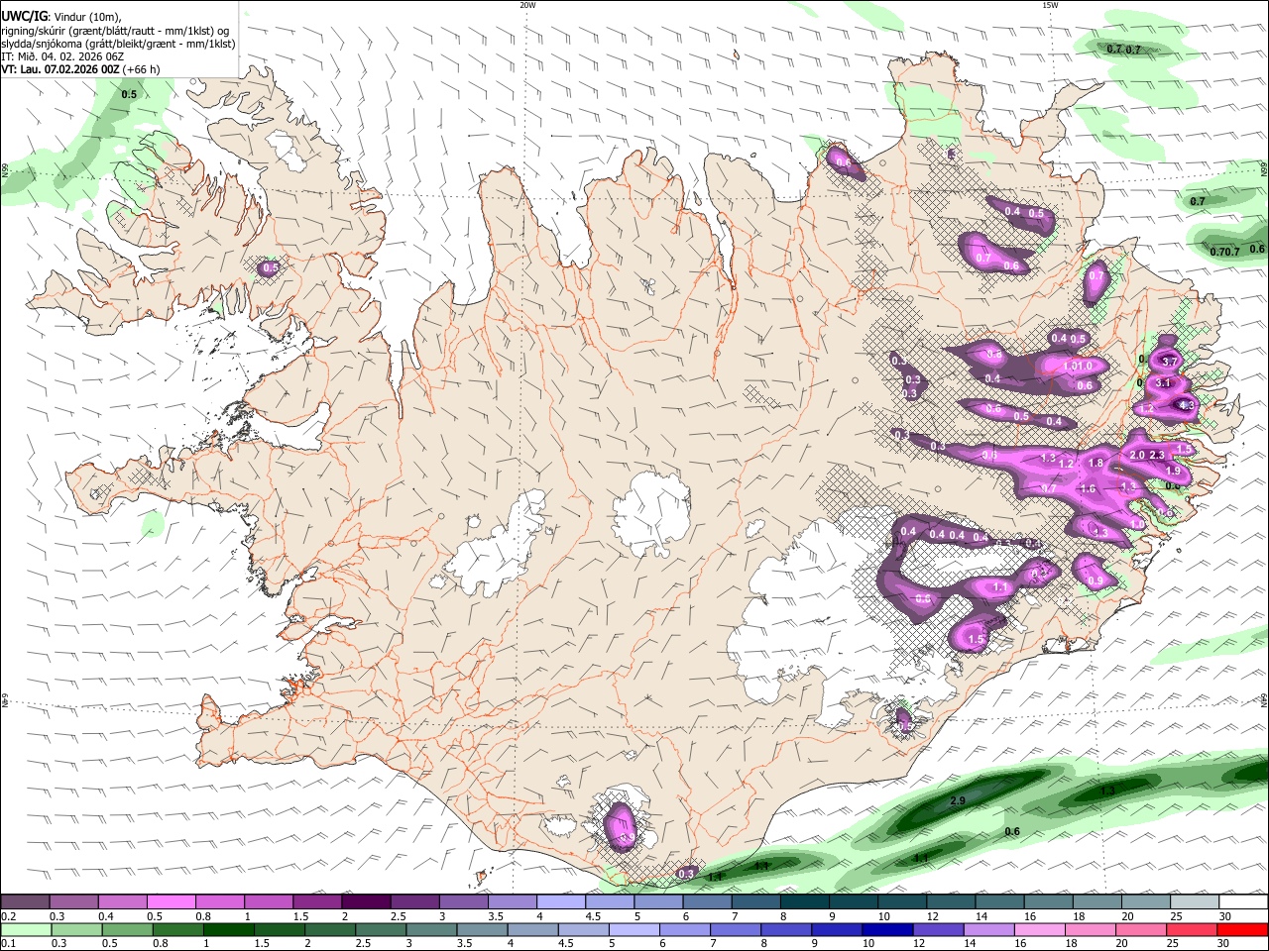This screenshot has height=951, width=1269.
Task: Click the 2.0 snowfall value in the east
Action: pos(1137,455)
